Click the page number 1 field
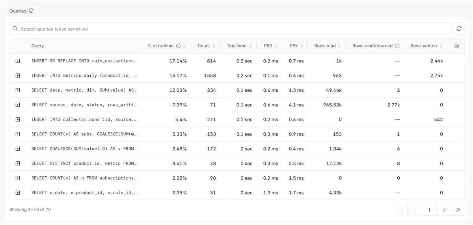 tap(429, 210)
